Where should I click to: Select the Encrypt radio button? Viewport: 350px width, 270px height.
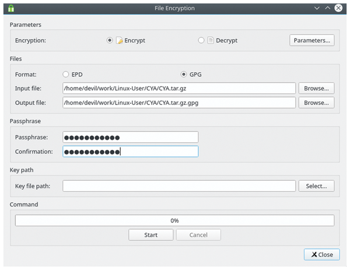click(x=110, y=41)
